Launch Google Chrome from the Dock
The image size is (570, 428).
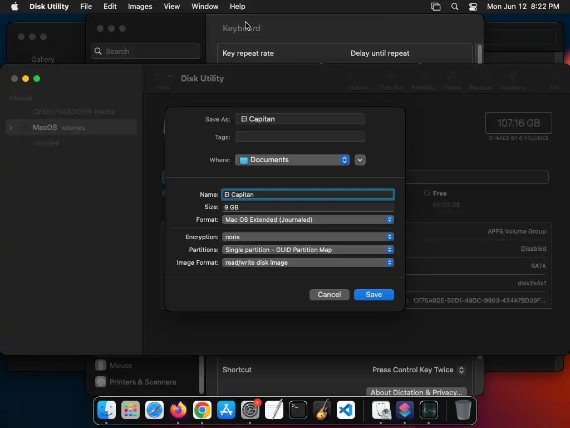[x=202, y=410]
